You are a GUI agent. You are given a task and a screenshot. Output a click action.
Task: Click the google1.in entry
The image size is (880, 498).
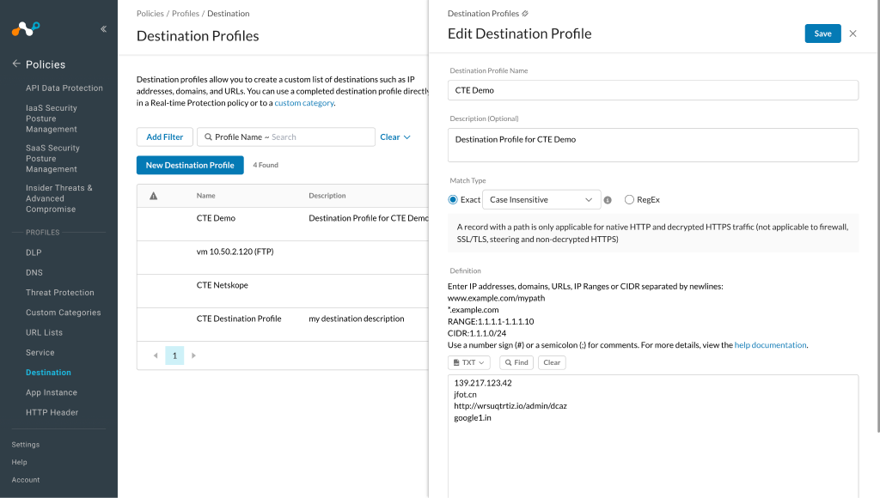473,418
